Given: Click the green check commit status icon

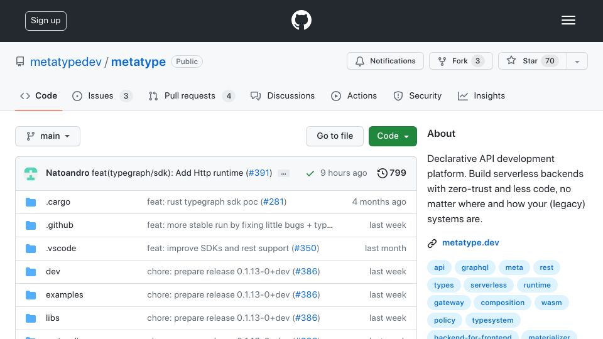Looking at the screenshot, I should (310, 173).
